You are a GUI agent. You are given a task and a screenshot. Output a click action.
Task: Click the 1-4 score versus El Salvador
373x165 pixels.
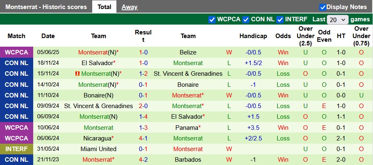click(143, 117)
